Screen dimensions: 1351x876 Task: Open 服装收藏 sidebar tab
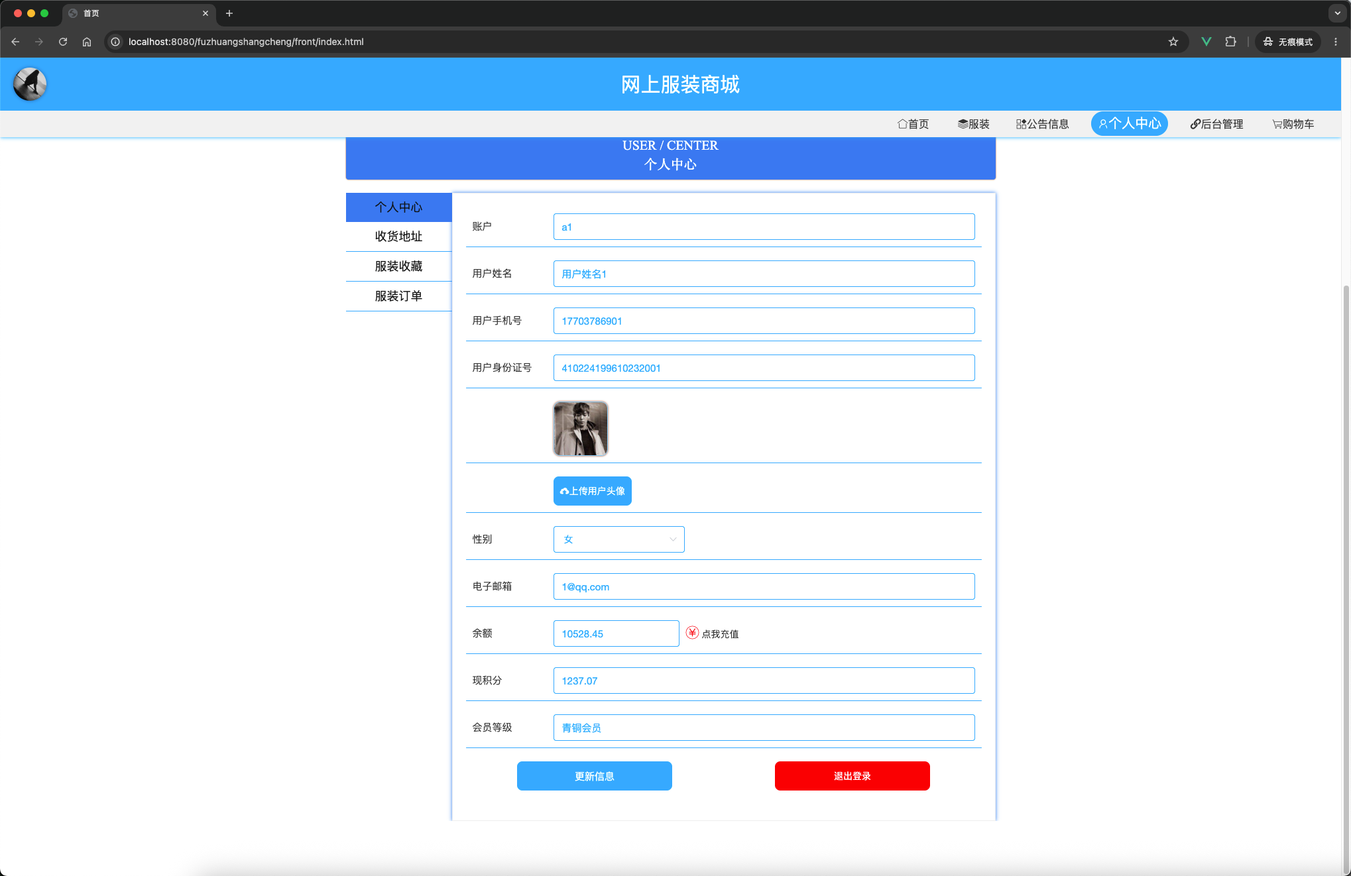pos(399,266)
